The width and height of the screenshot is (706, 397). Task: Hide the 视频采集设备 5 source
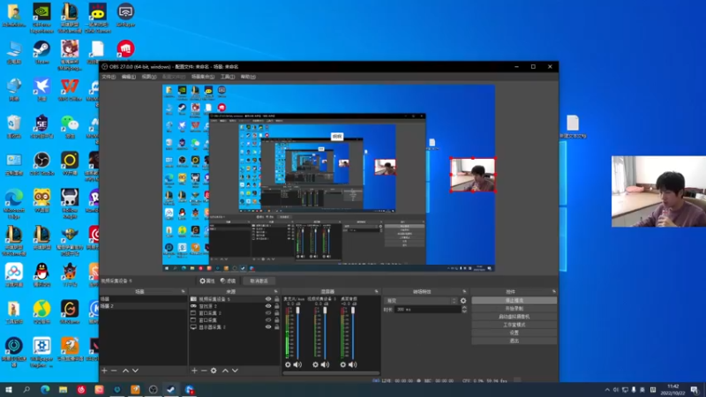(x=268, y=299)
